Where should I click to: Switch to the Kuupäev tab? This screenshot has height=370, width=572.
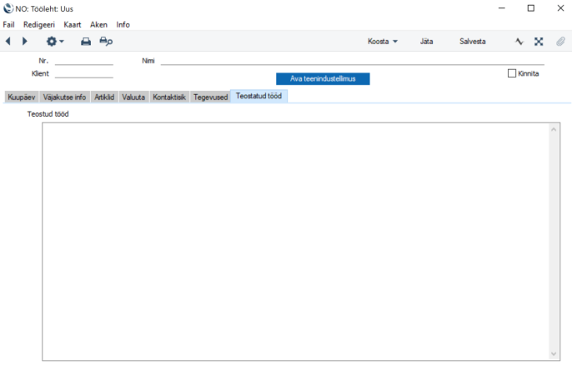22,97
